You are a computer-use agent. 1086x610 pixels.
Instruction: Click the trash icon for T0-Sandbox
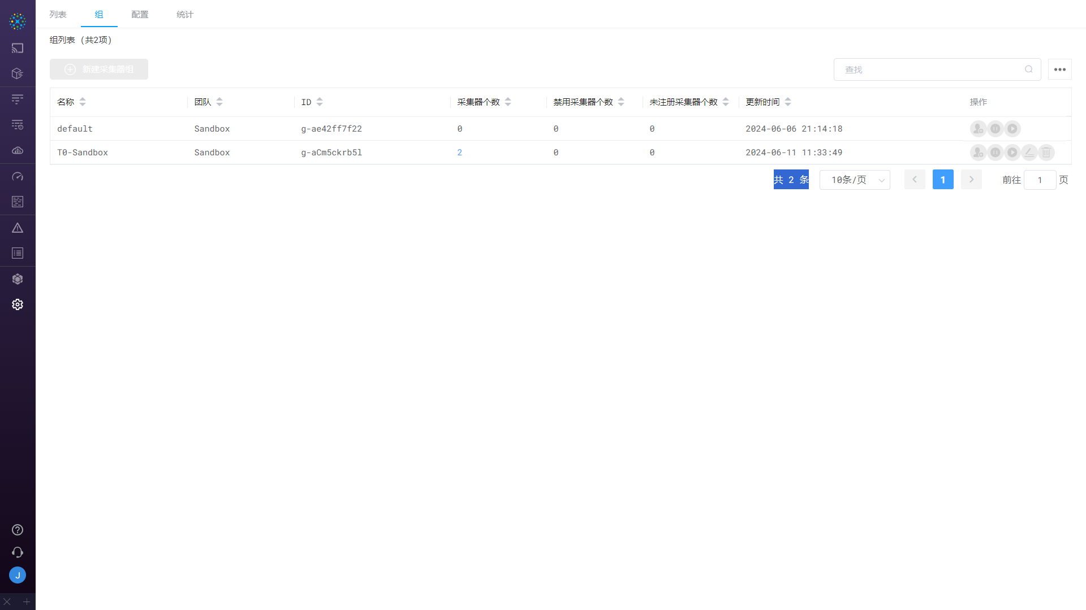point(1046,152)
